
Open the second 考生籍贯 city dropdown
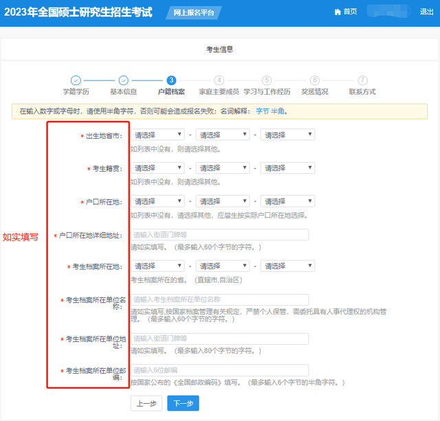click(x=223, y=168)
